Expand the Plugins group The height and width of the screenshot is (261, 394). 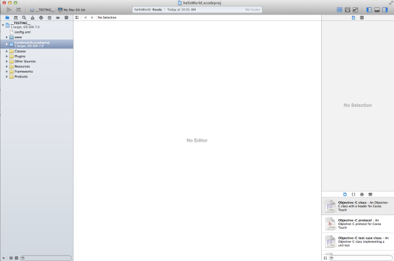click(x=7, y=56)
